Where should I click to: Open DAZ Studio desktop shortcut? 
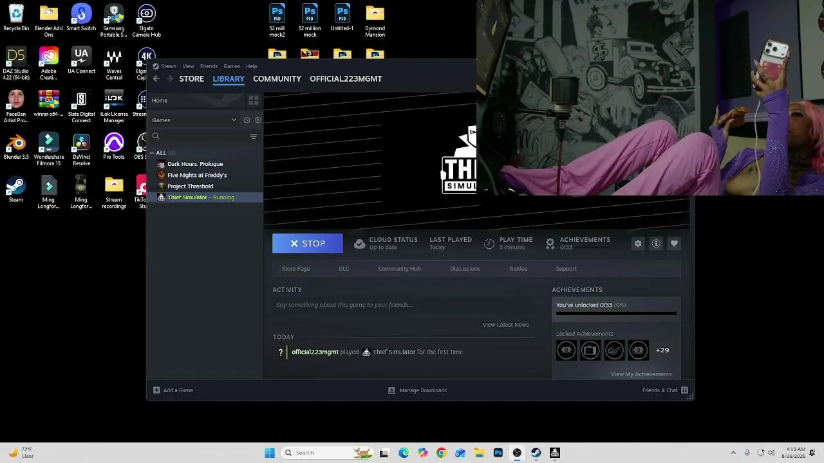click(x=16, y=64)
